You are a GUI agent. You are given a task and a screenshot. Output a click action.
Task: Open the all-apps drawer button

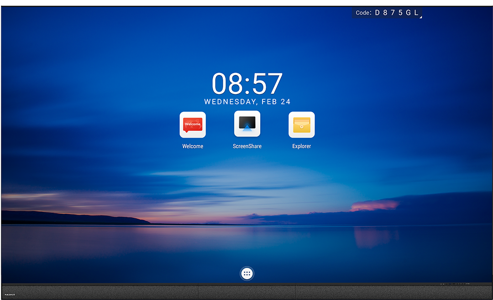tap(247, 274)
